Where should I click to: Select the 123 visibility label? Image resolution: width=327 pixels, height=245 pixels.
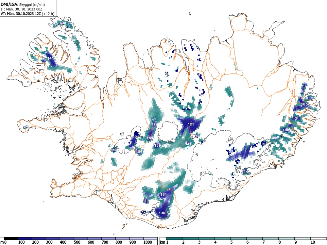click(x=191, y=124)
